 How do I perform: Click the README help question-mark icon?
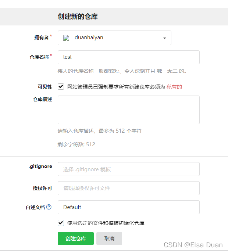click(x=49, y=207)
